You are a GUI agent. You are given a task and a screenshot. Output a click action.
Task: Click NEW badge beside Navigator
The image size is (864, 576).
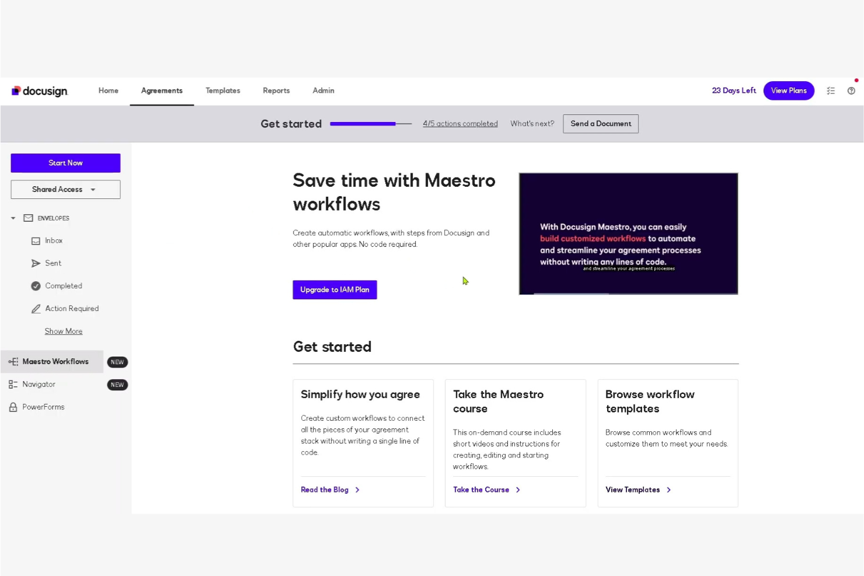(117, 385)
